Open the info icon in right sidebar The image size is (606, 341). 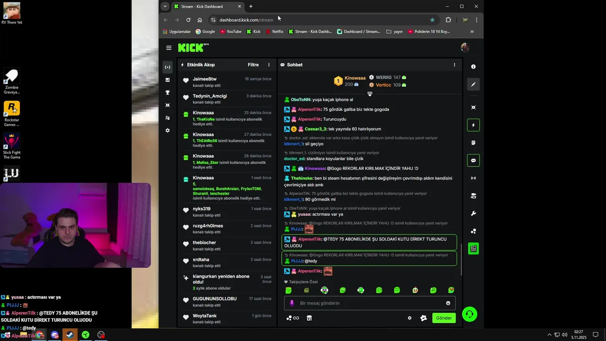point(473,67)
